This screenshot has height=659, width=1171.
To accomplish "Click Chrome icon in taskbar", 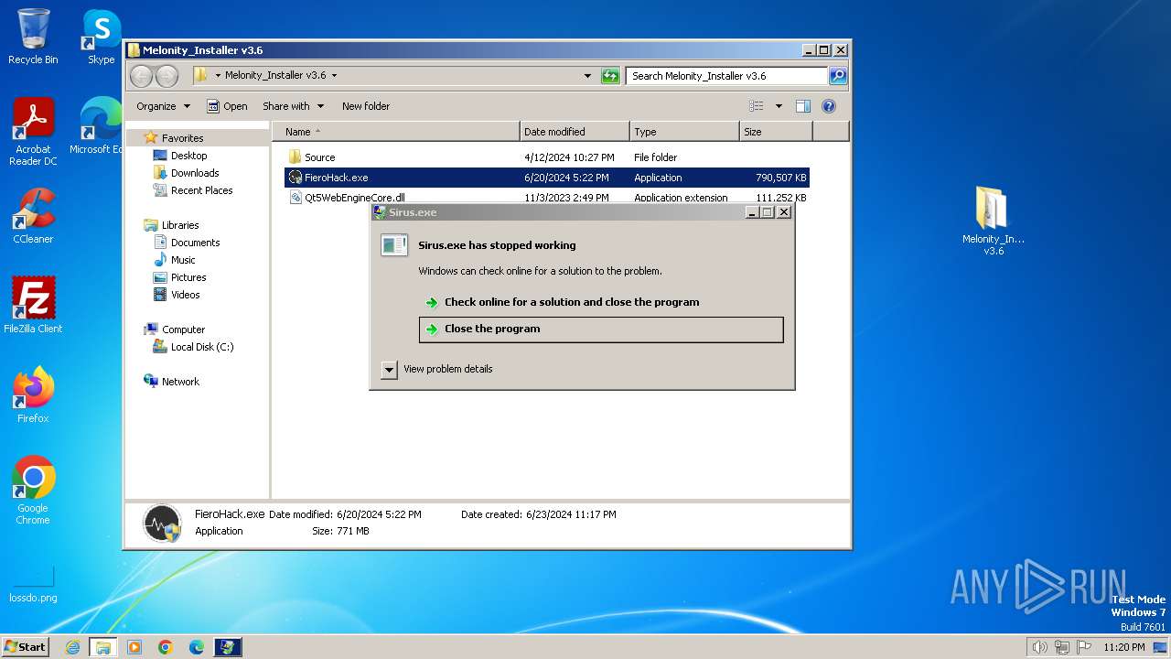I will coord(166,647).
